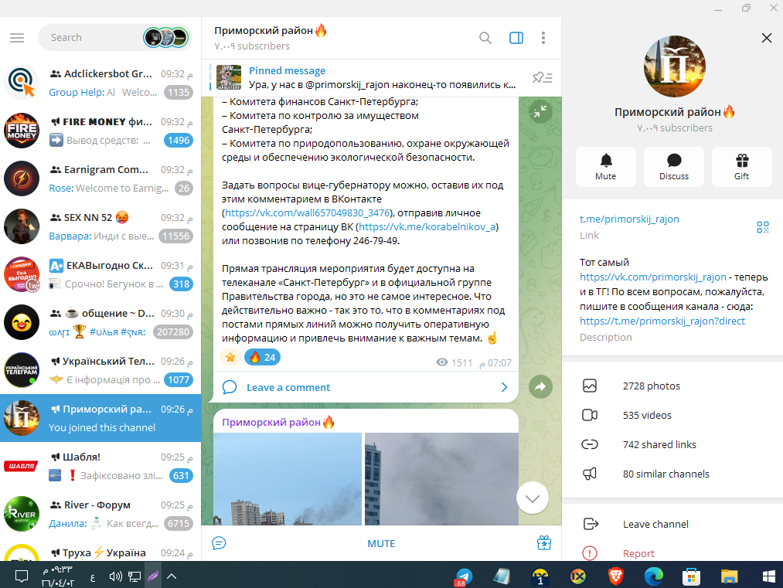Click the shared links chain icon
Screen dimensions: 783x588
590,444
